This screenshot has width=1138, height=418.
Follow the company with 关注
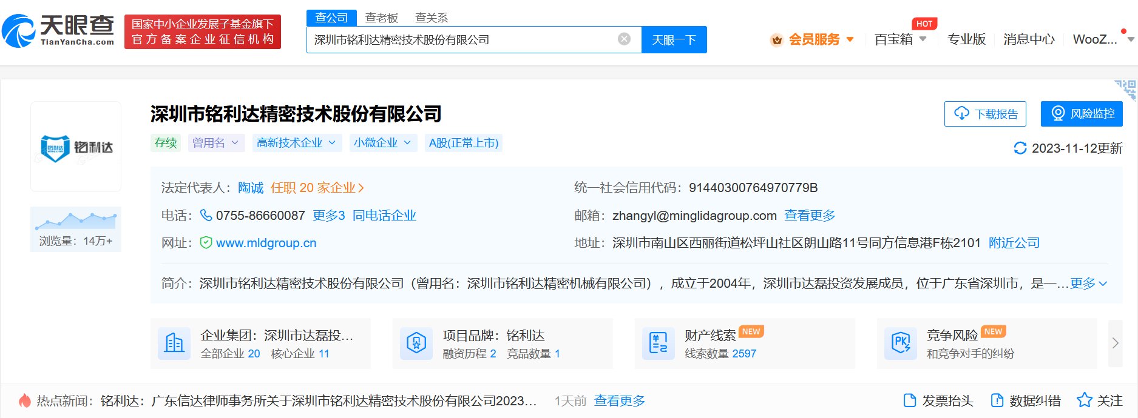[1100, 400]
